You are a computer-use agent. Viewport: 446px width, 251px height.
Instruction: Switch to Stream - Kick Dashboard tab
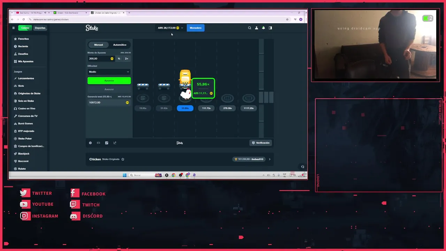tap(70, 13)
